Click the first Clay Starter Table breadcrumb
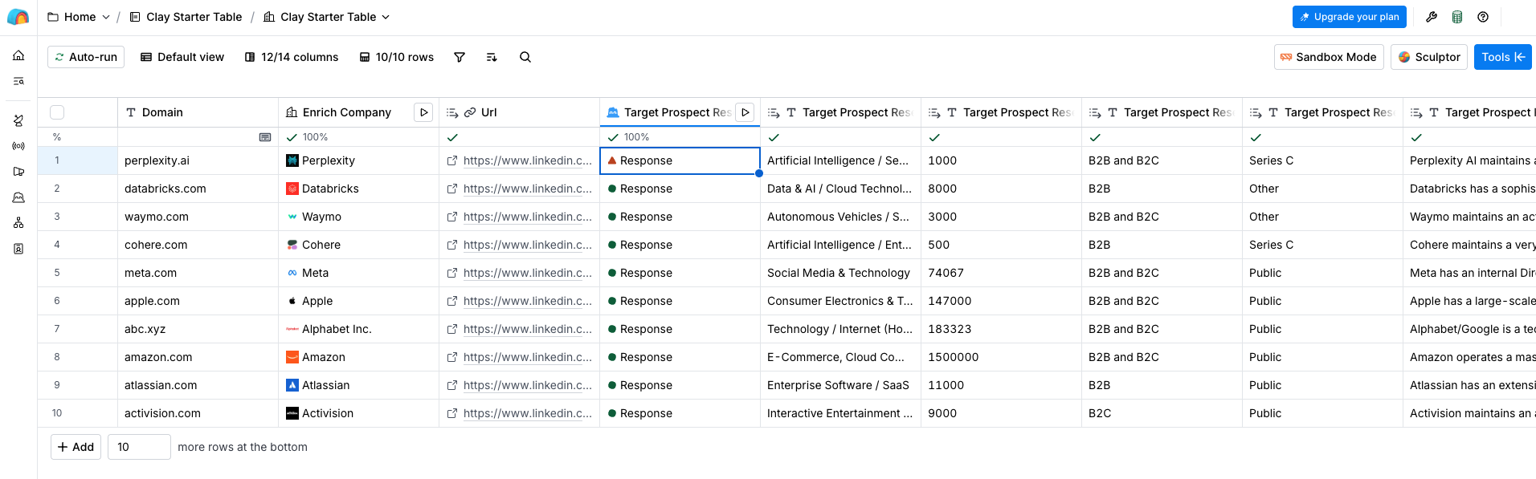 [x=186, y=17]
